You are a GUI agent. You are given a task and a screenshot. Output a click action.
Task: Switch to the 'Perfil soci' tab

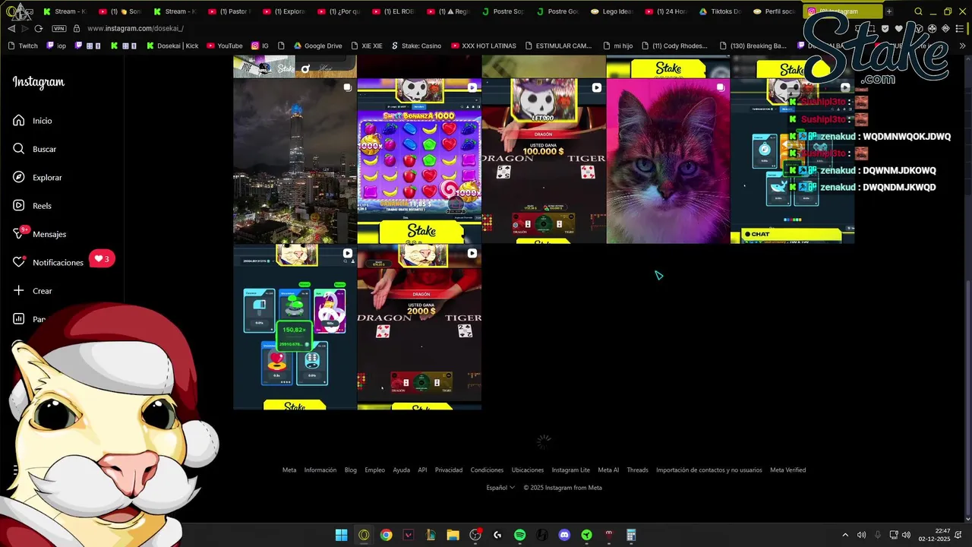point(775,11)
